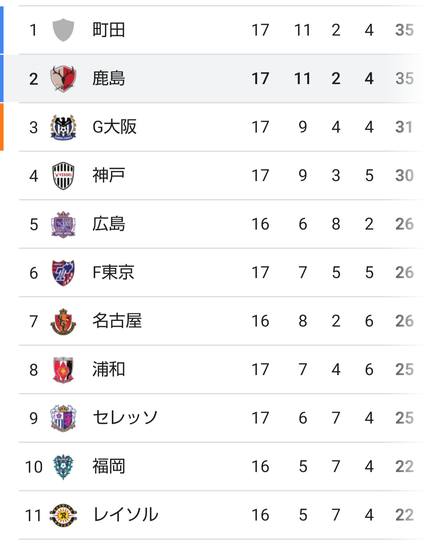The width and height of the screenshot is (426, 542).
Task: Click the rank number 10 for 福岡
Action: click(x=34, y=467)
